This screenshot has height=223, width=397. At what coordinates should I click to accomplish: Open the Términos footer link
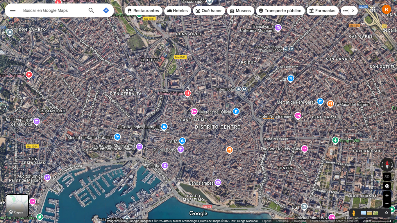282,221
